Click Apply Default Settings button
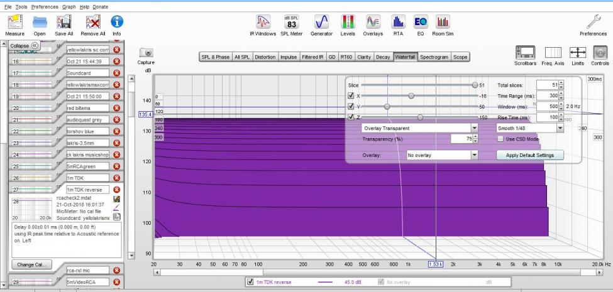 530,154
